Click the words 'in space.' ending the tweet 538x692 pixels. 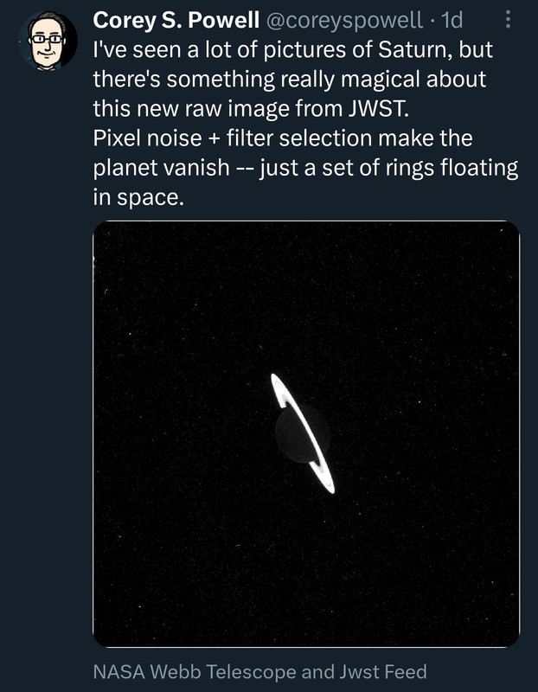pos(138,198)
